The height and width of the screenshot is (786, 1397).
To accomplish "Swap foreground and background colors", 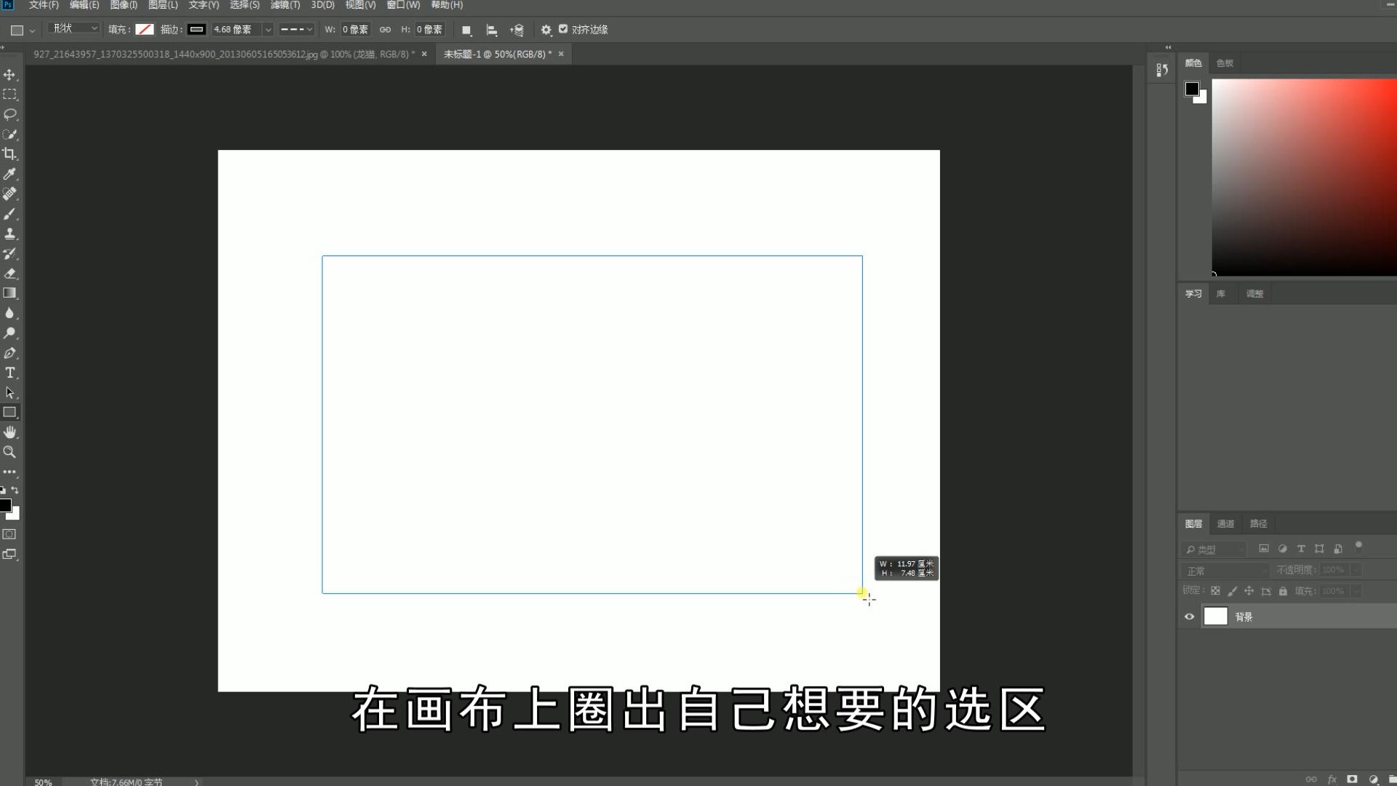I will coord(15,490).
